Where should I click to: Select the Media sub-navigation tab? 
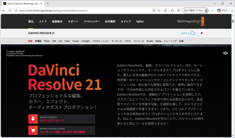pyautogui.click(x=158, y=41)
